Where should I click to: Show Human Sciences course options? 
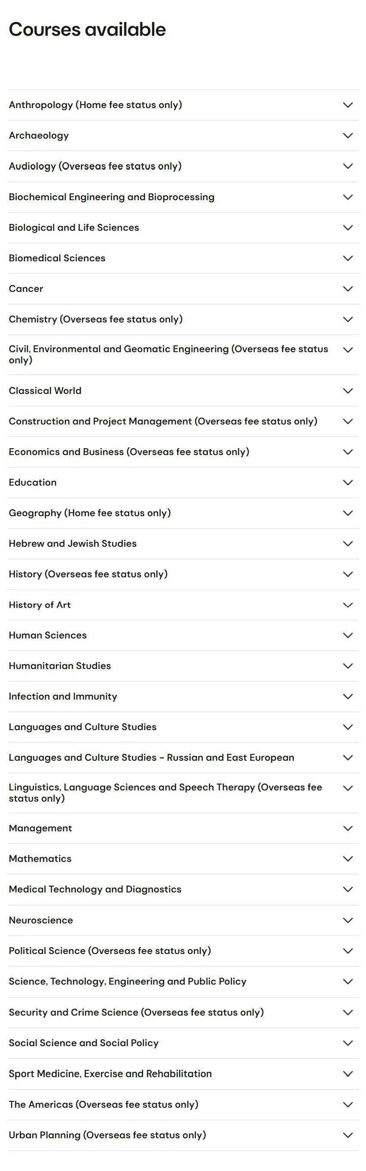pyautogui.click(x=183, y=635)
